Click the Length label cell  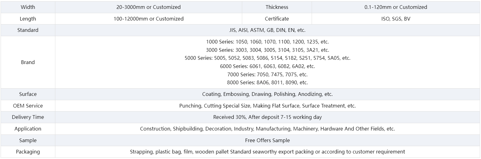[x=28, y=19]
